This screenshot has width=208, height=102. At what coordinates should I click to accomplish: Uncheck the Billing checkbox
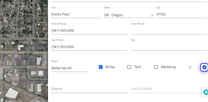pos(101,67)
